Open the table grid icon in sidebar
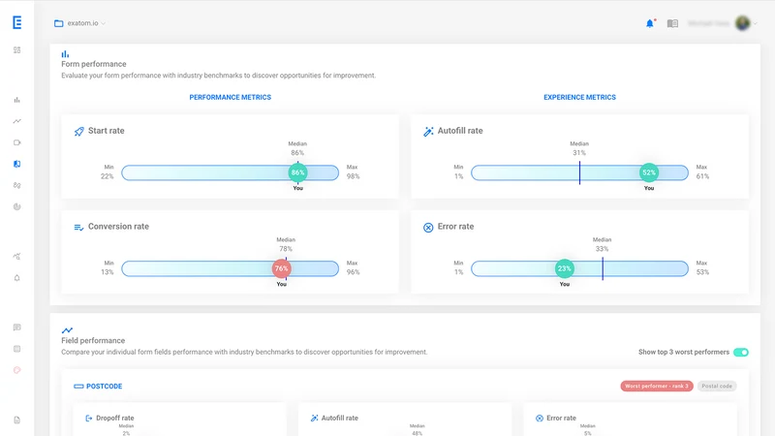775x436 pixels. pos(17,349)
